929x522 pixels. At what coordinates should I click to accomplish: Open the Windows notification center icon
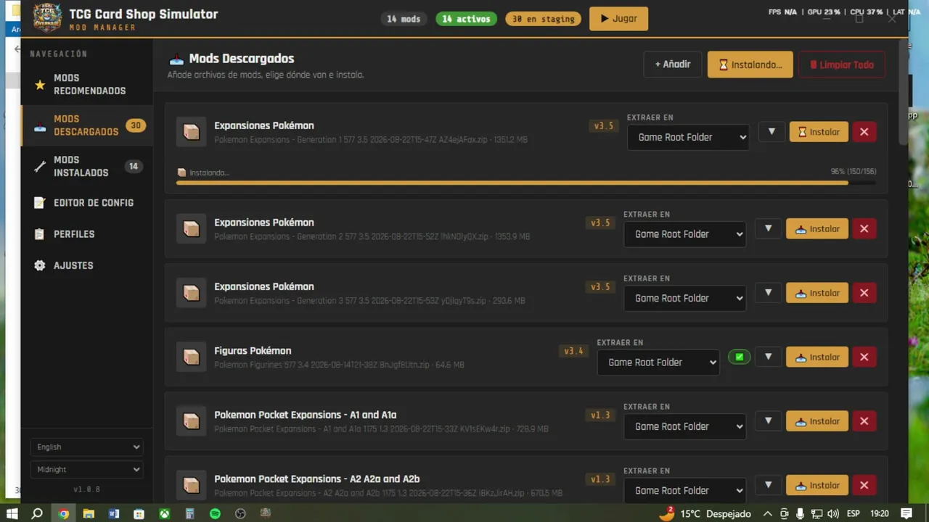point(906,514)
